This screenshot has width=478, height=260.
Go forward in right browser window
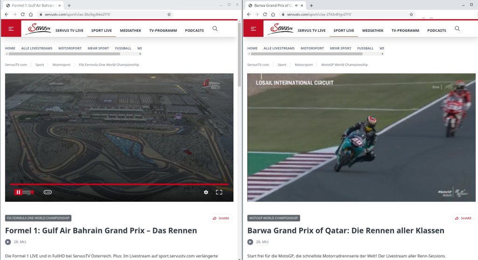[x=257, y=14]
